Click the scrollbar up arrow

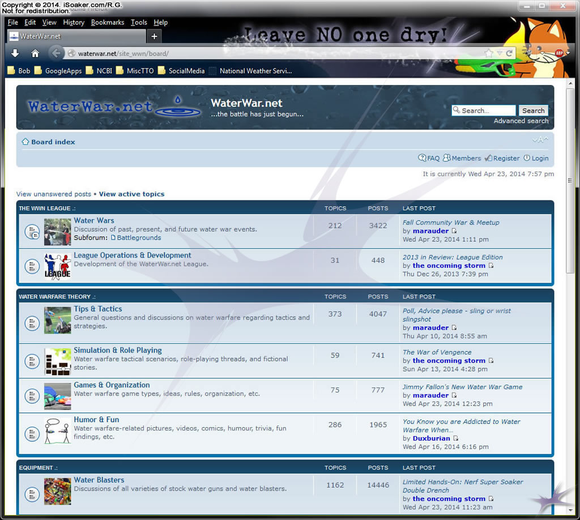tap(570, 83)
